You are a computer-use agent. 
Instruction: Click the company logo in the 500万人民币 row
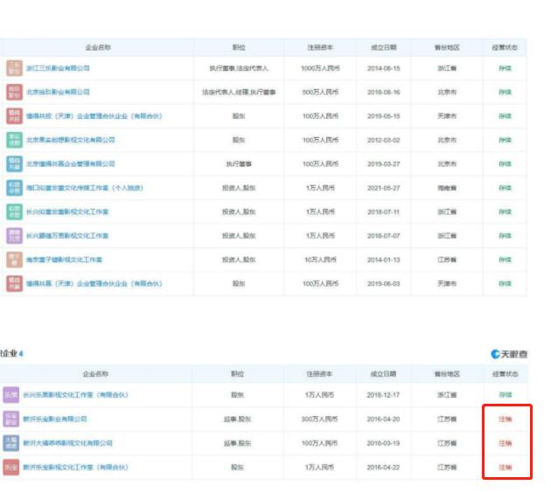click(x=14, y=92)
